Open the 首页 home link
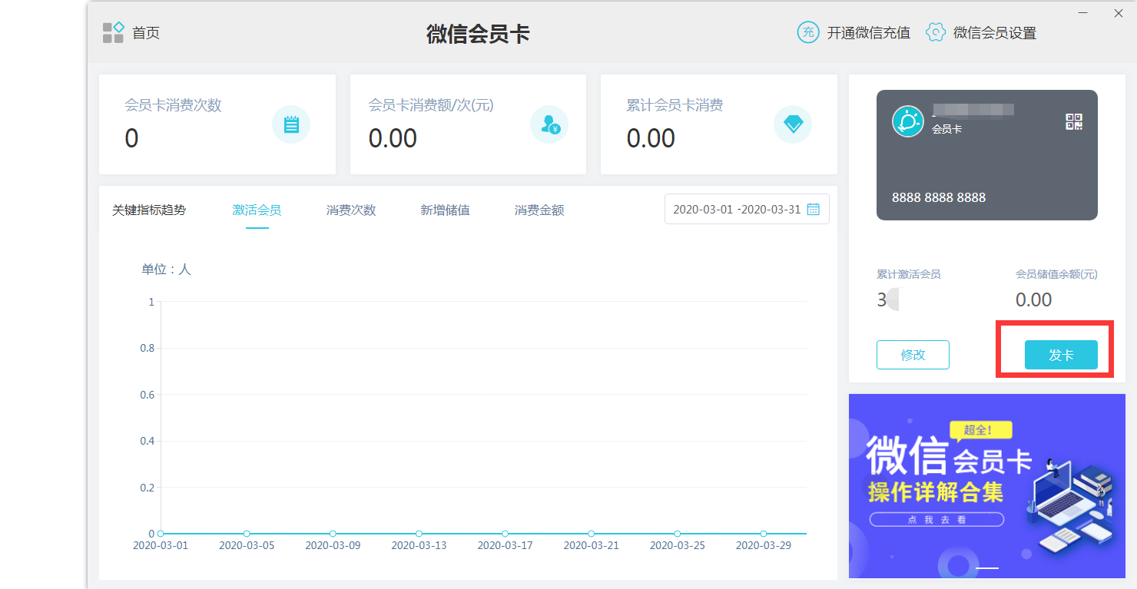Viewport: 1137px width, 589px height. point(146,33)
